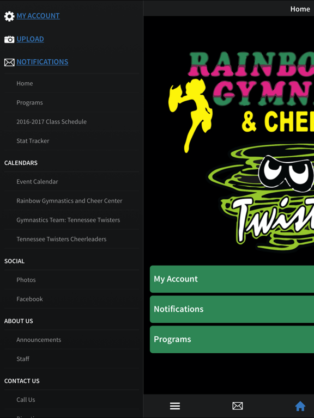The width and height of the screenshot is (314, 418).
Task: Tap the envelope icon in bottom bar
Action: pyautogui.click(x=237, y=406)
